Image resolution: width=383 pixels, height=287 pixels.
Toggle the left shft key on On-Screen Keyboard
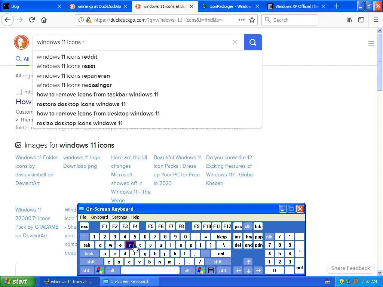point(91,262)
